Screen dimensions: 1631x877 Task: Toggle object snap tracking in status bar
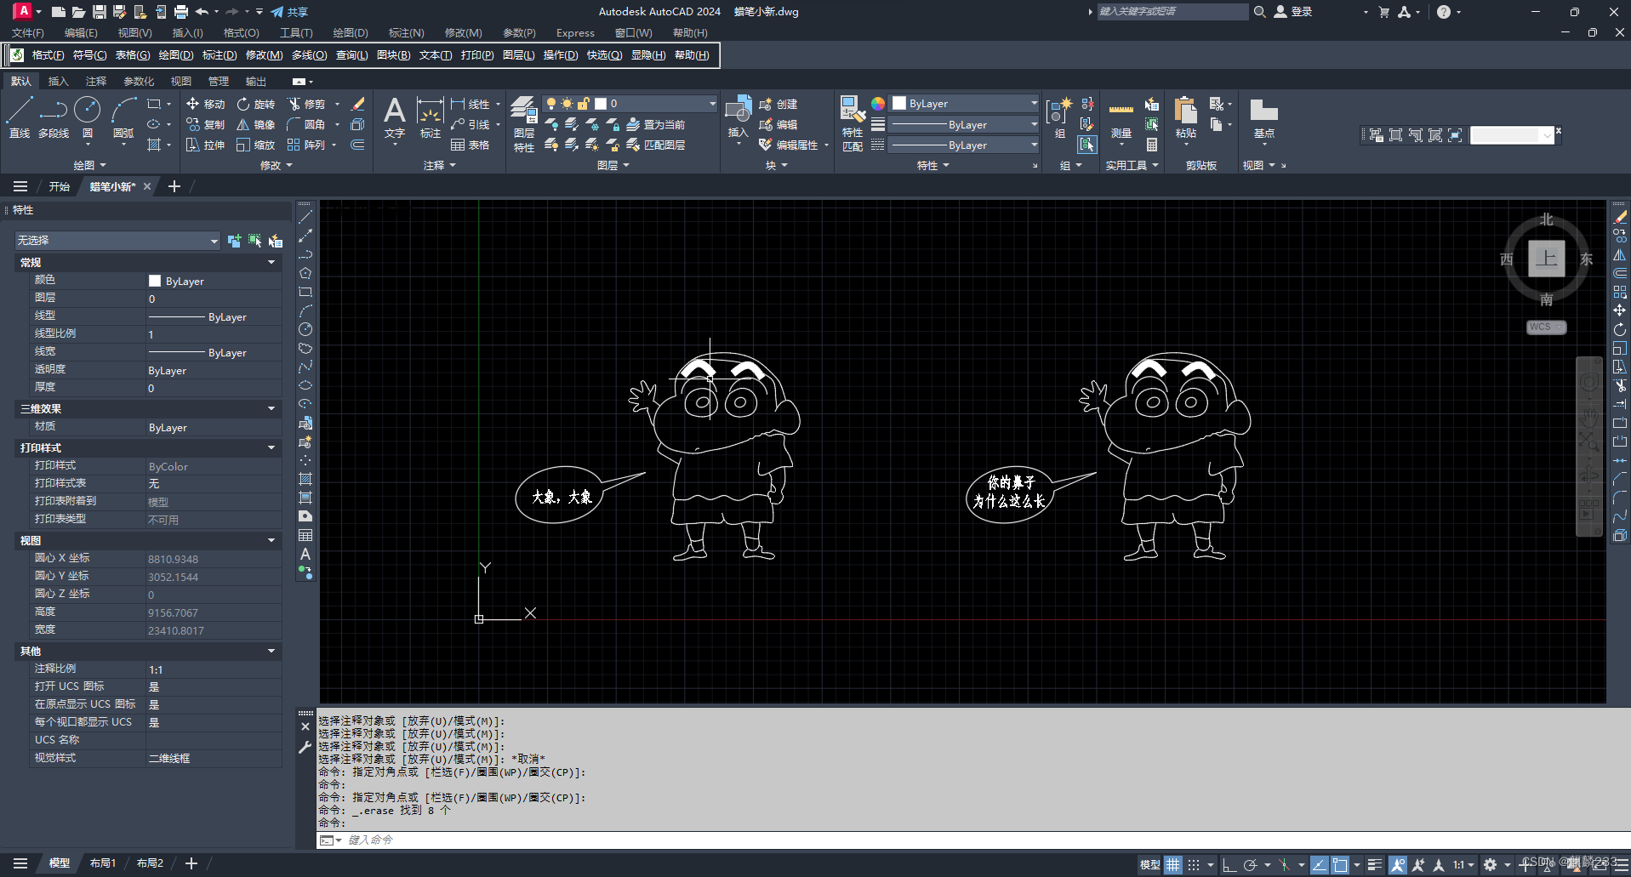click(1319, 864)
